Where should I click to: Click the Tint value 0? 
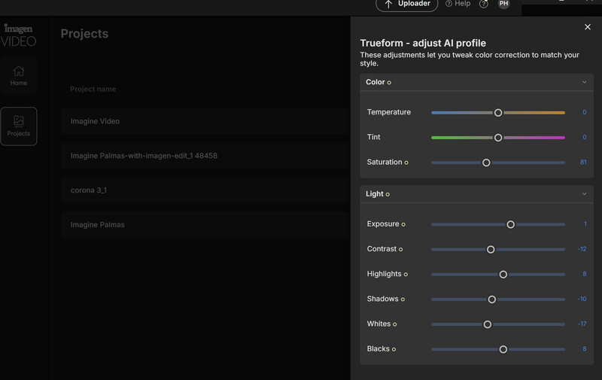pyautogui.click(x=585, y=137)
